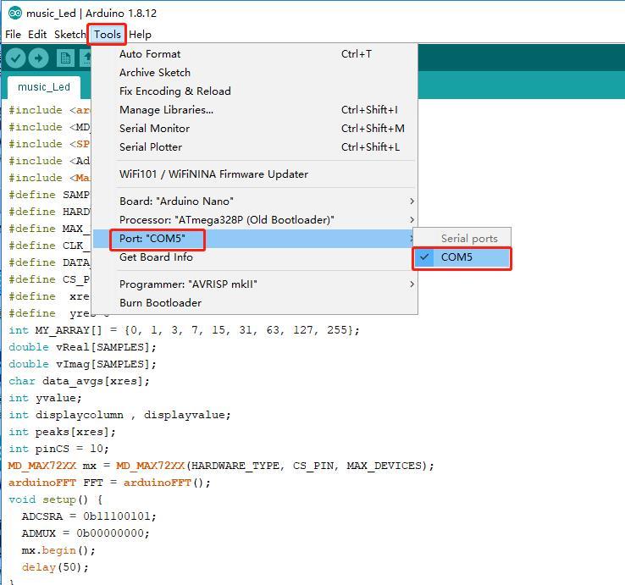This screenshot has height=585, width=625.
Task: Choose Burn Bootloader
Action: click(x=255, y=303)
